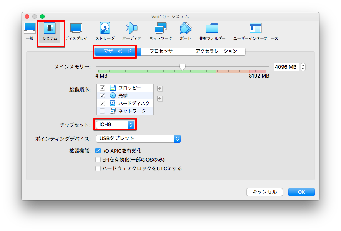Open the ディスプレイ (Display) settings icon
341x231 pixels.
coord(76,32)
